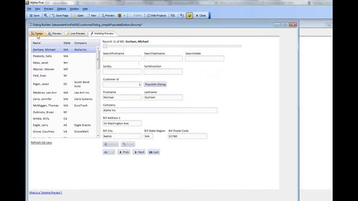
Task: Click the Lastname field containing Gorham
Action: (163, 97)
